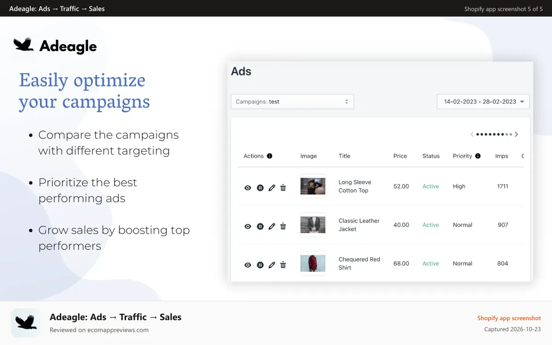Click the Long Sleeve Cotton Top thumbnail
This screenshot has width=552, height=345.
coord(313,186)
